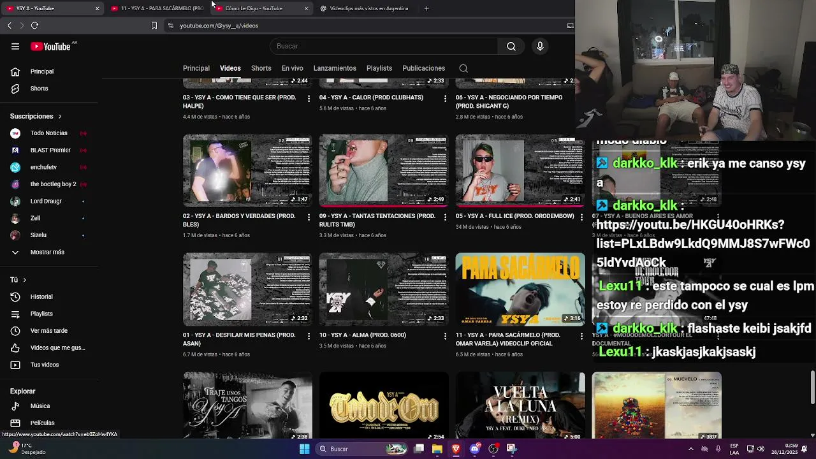Go to the YouTube logo home
Screen dimensions: 816x459
50,47
